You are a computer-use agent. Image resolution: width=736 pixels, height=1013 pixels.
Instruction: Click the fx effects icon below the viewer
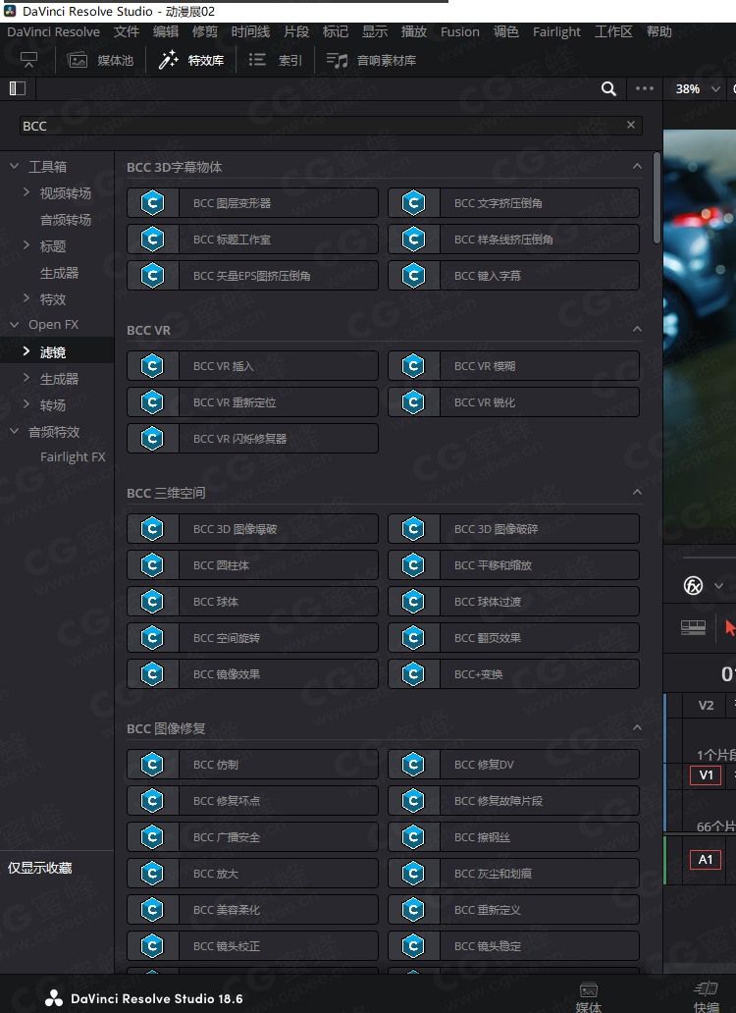(693, 586)
